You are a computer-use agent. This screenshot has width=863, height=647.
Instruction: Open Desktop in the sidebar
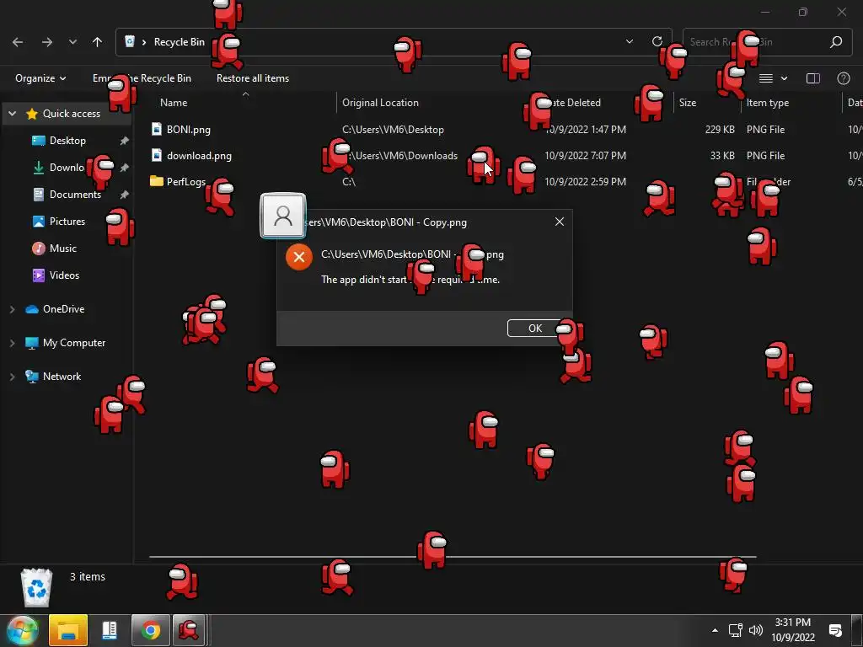tap(67, 141)
